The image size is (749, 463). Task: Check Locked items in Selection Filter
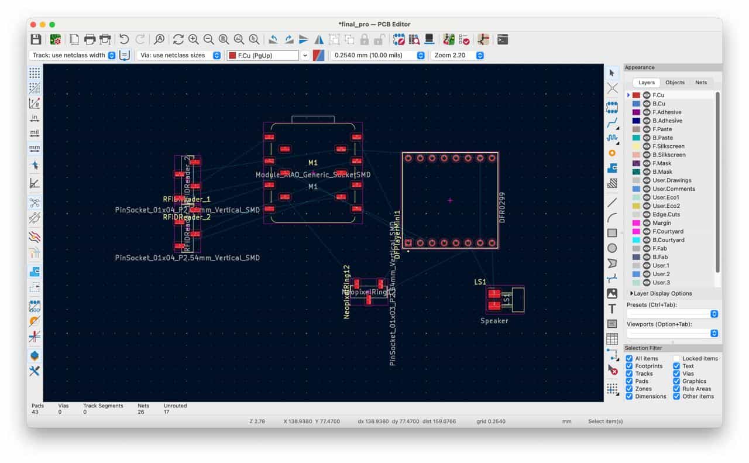pyautogui.click(x=676, y=358)
